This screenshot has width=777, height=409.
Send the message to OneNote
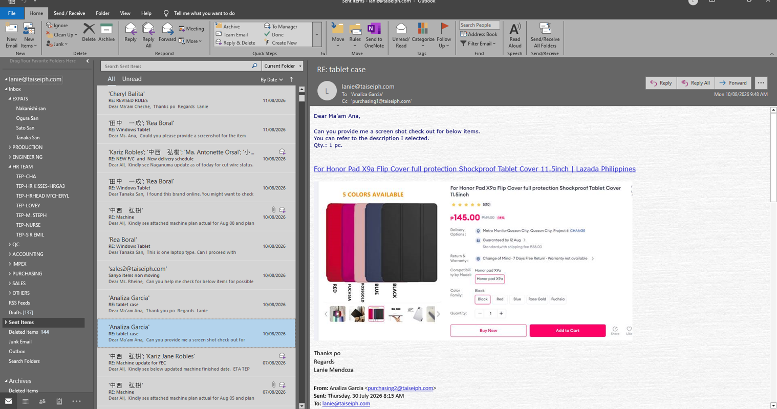(x=374, y=35)
